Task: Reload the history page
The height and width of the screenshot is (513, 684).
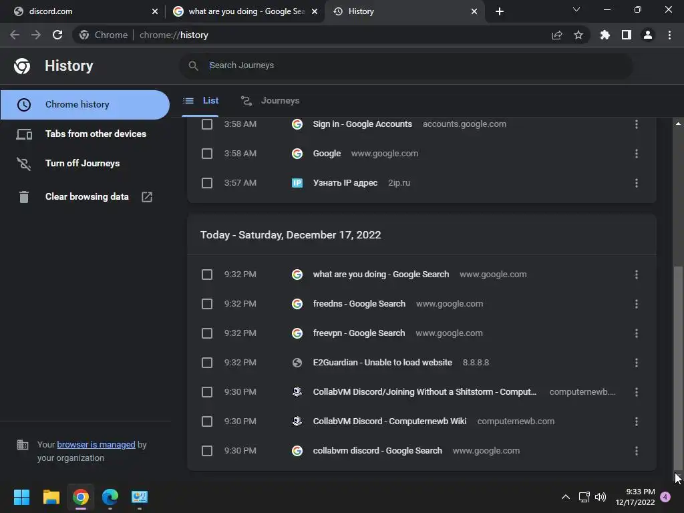Action: (x=57, y=35)
